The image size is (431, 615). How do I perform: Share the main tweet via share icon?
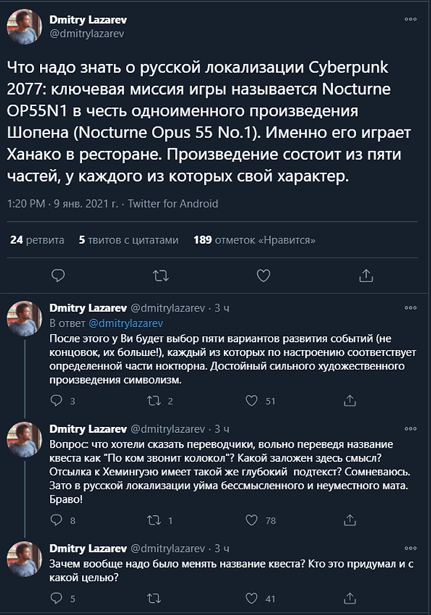point(366,275)
